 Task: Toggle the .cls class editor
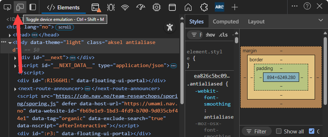[223, 35]
